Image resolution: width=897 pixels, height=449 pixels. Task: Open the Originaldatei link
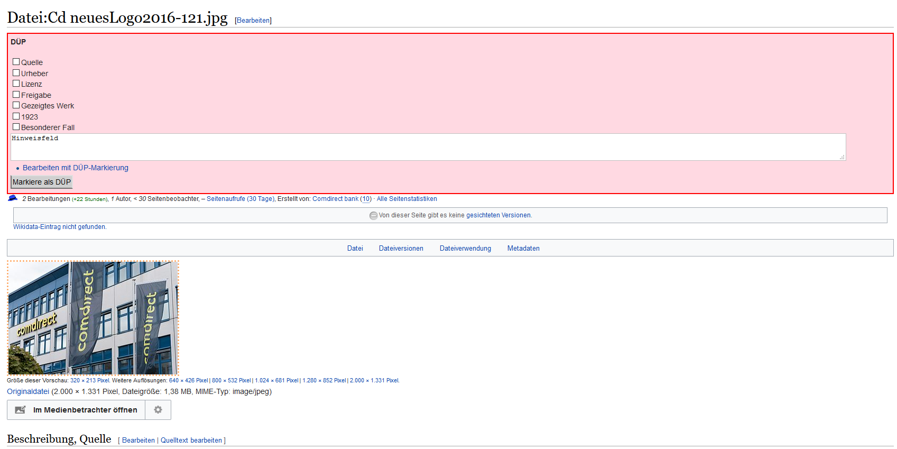(x=28, y=392)
